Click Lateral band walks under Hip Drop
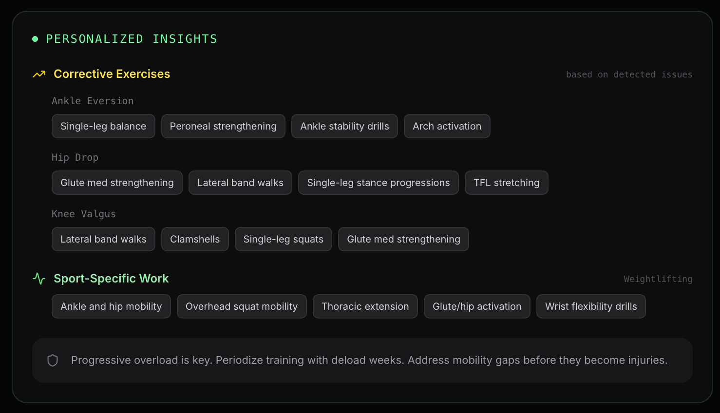 [x=240, y=183]
